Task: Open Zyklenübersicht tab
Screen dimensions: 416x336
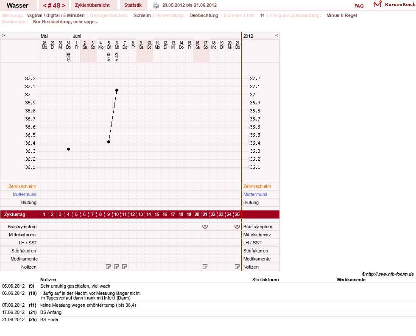Action: (x=92, y=5)
